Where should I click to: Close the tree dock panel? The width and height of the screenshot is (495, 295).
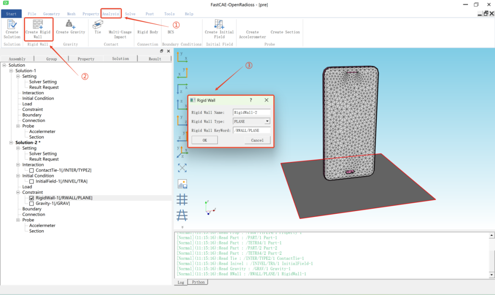pos(168,51)
